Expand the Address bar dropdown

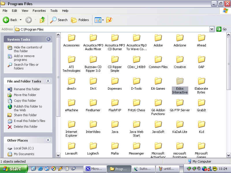(212, 29)
